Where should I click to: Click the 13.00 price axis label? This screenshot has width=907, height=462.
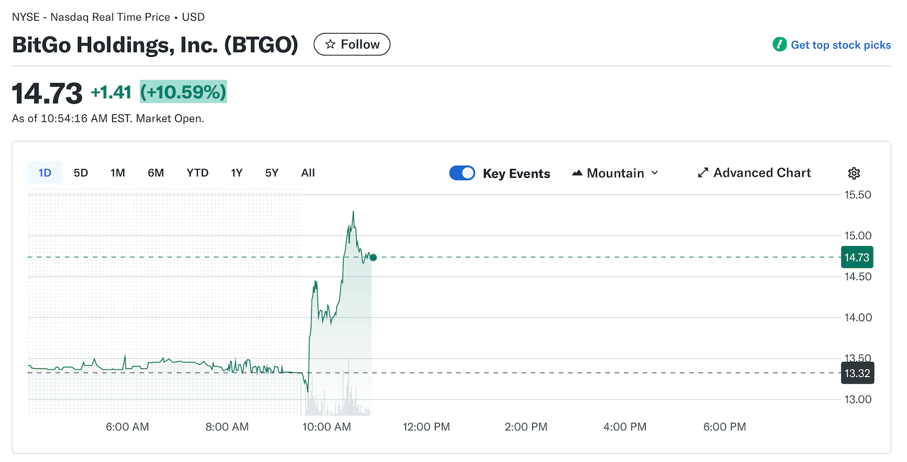[858, 400]
